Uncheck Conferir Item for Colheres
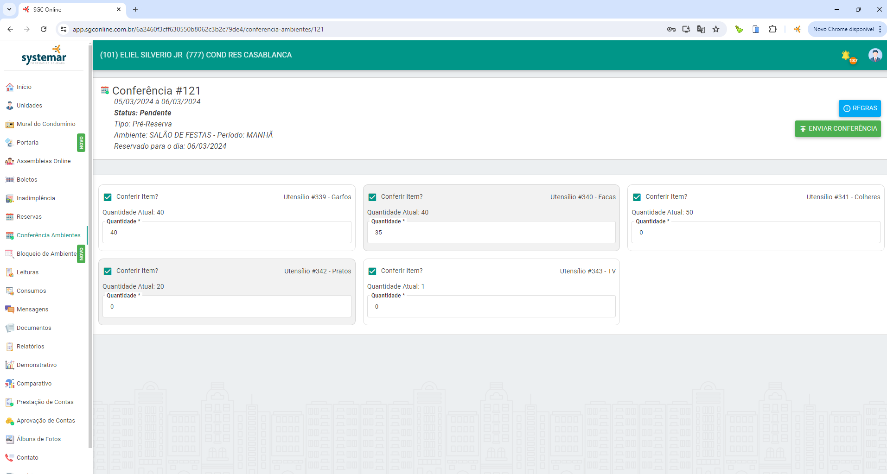 pyautogui.click(x=637, y=197)
